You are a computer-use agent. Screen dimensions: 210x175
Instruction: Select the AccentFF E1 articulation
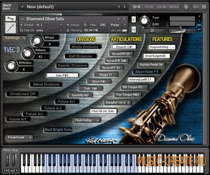tap(112, 68)
